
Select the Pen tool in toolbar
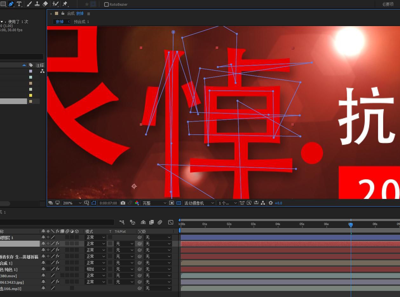point(11,4)
